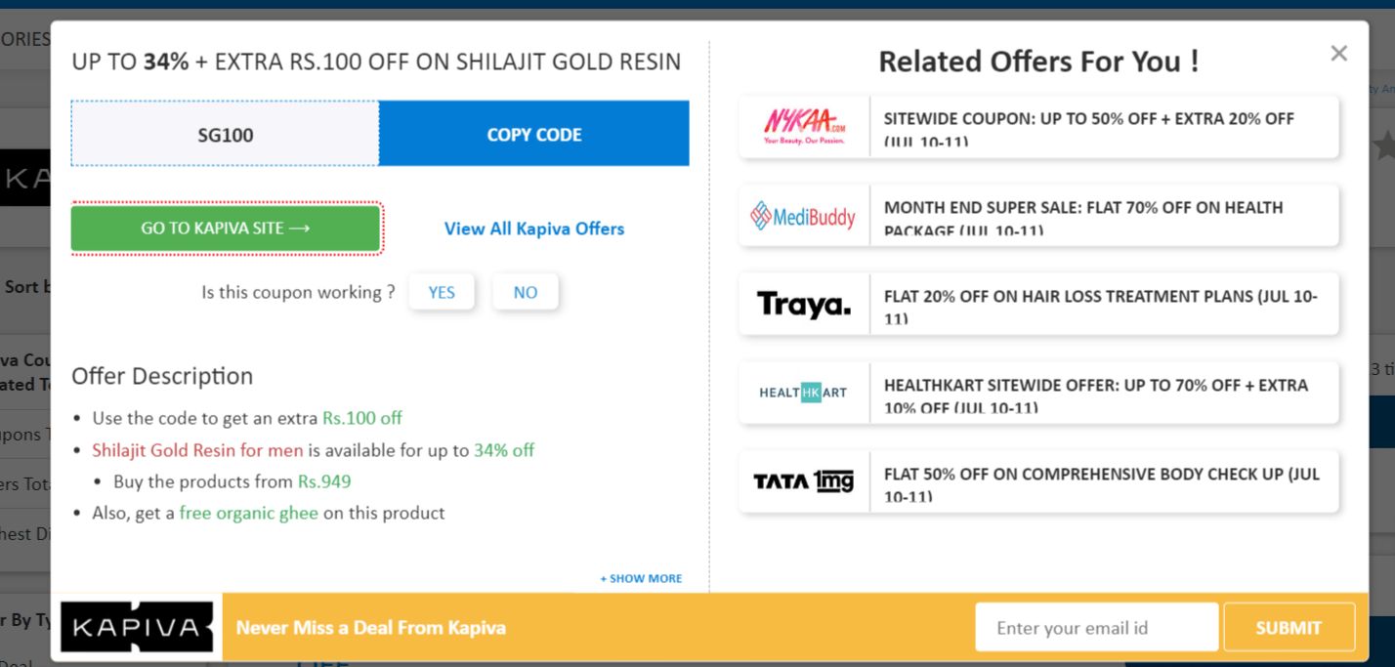The width and height of the screenshot is (1395, 667).
Task: Click the Nykaa logo icon
Action: tap(804, 127)
